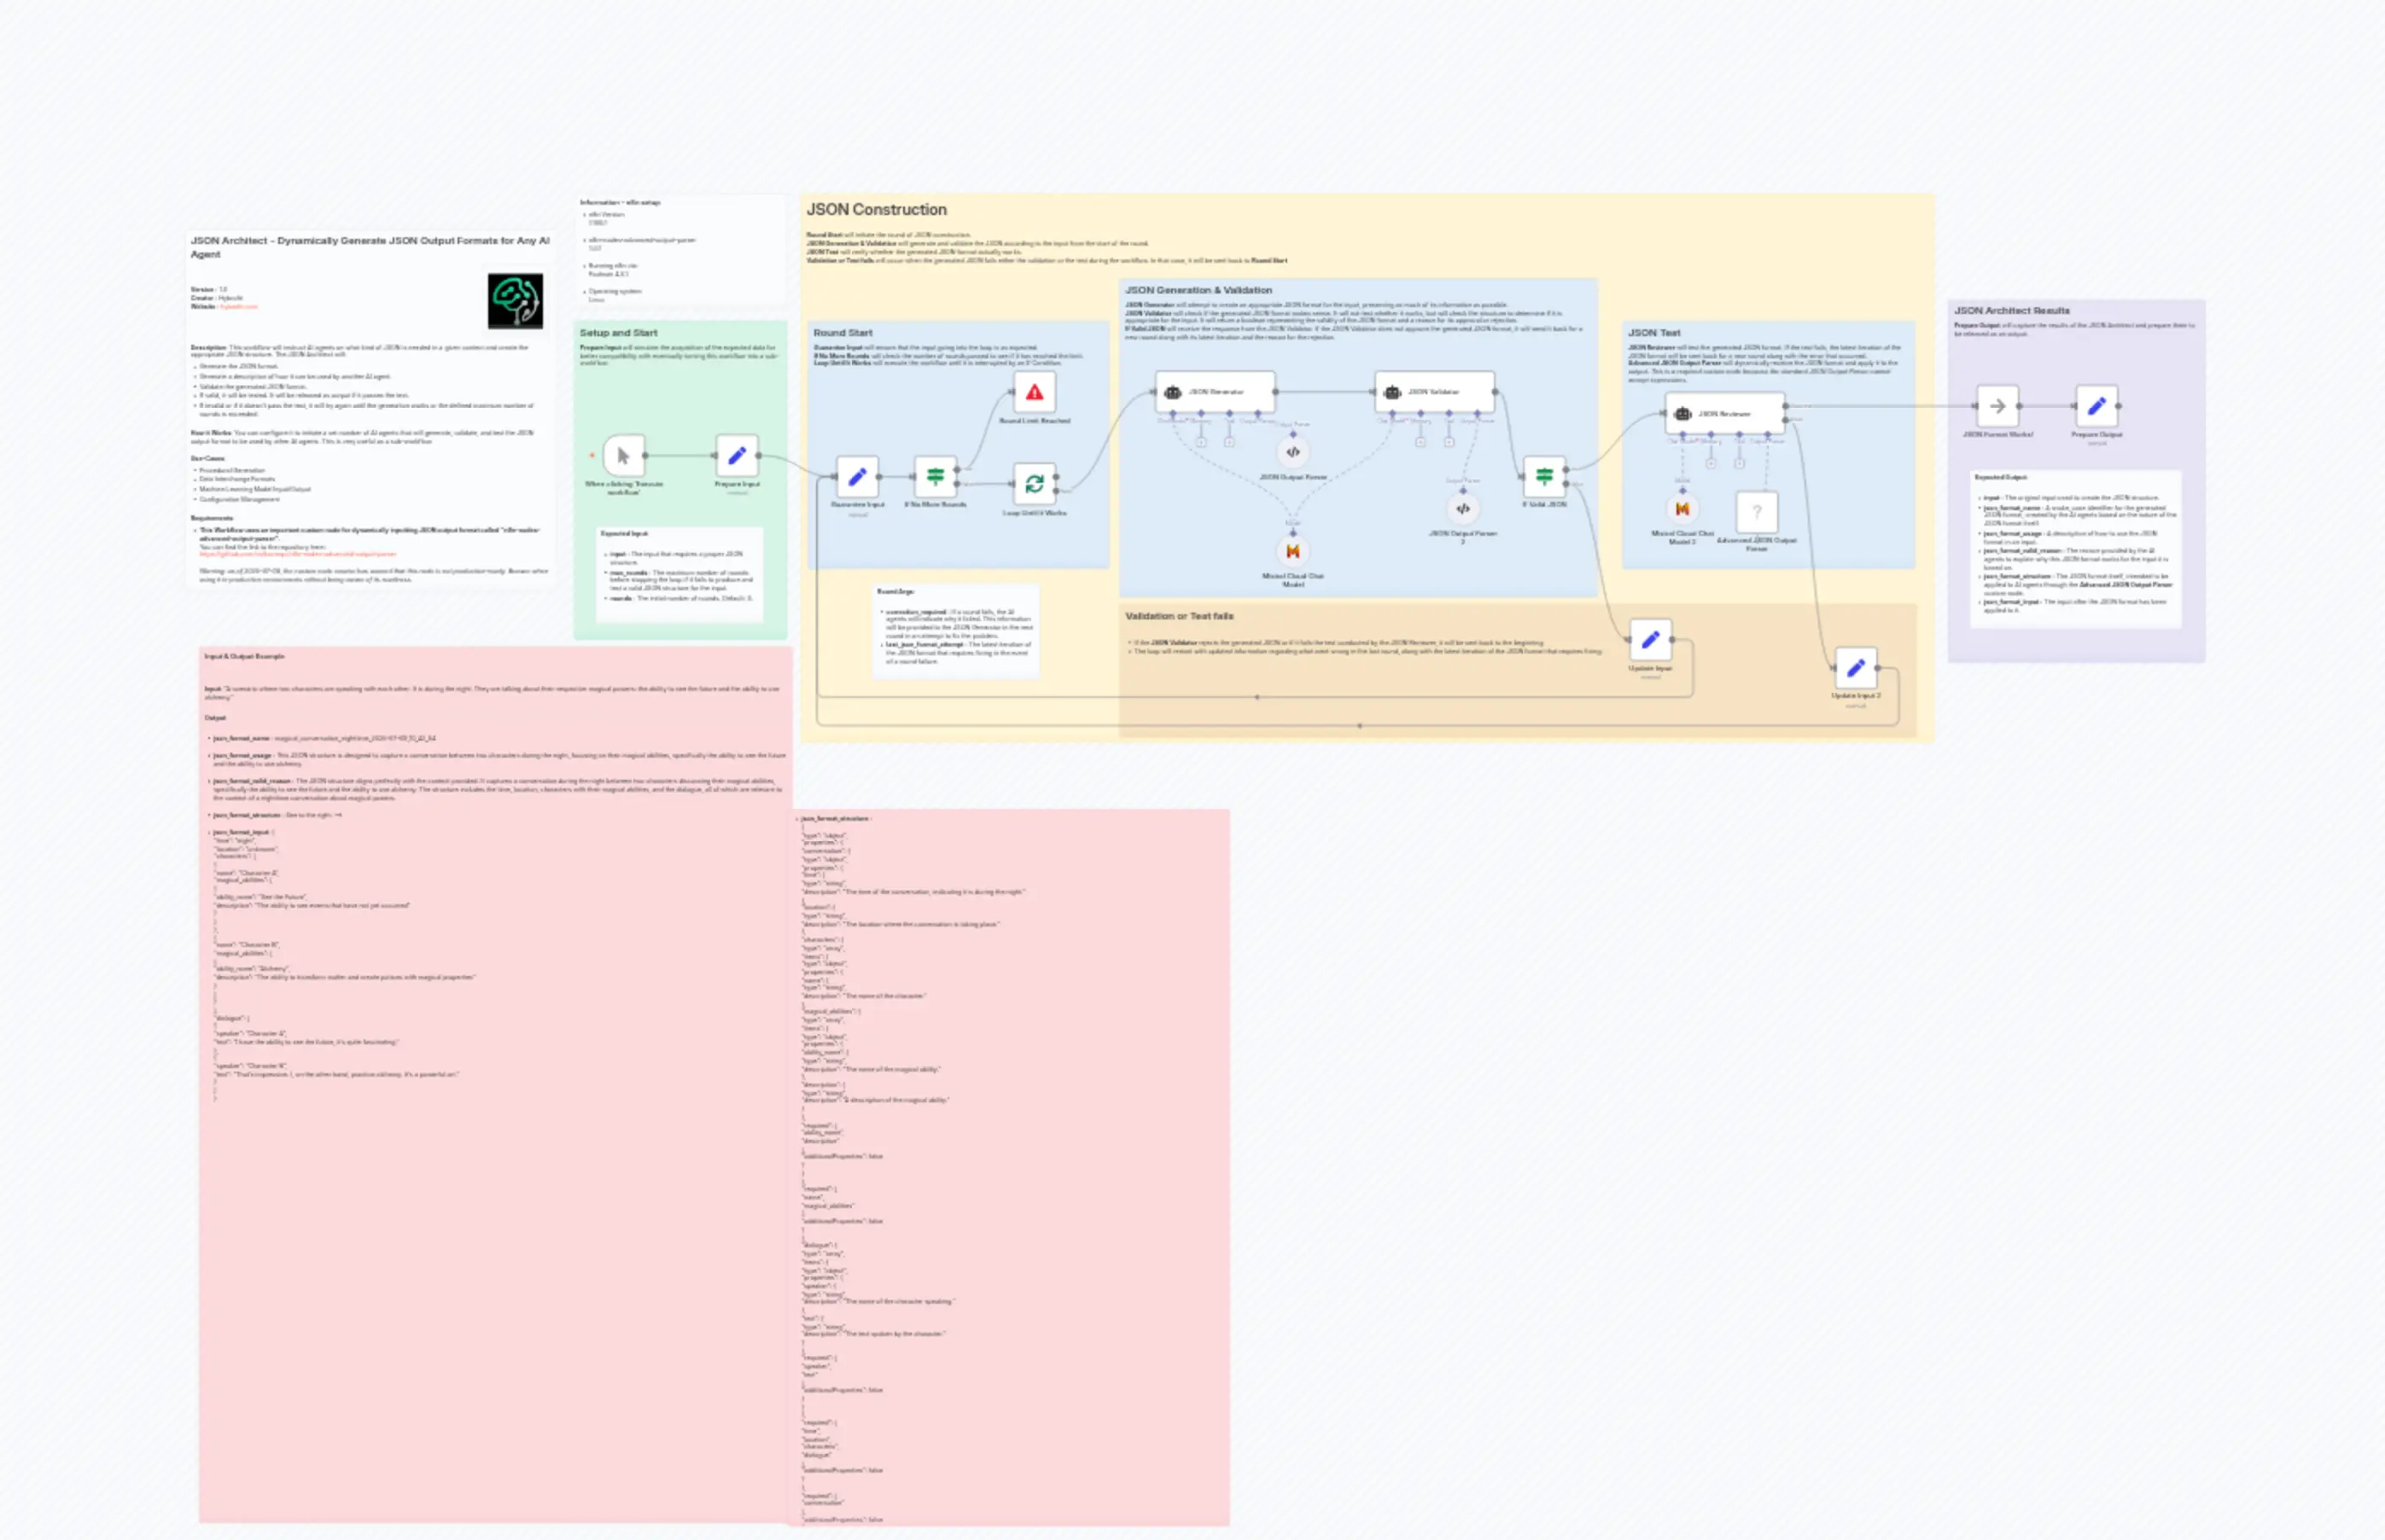This screenshot has width=2385, height=1540.
Task: Click the plus connector under JSON Generator
Action: point(1203,442)
